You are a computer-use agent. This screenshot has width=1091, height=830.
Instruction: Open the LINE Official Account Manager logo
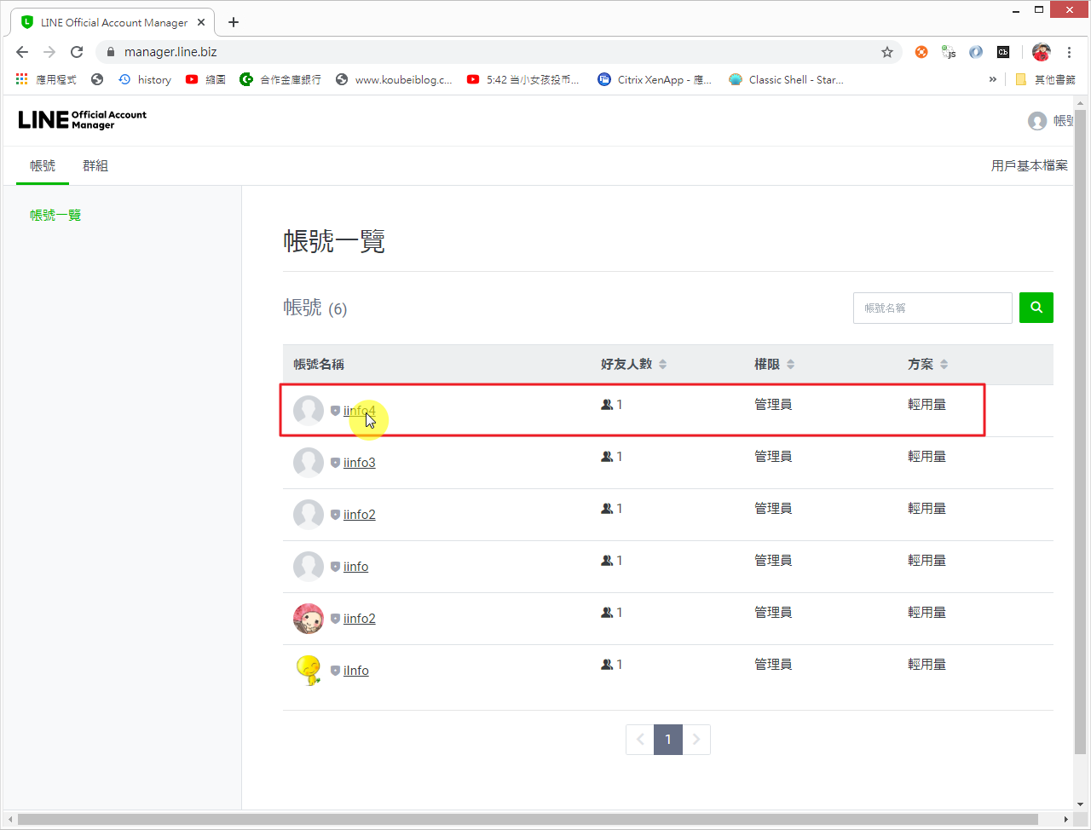pos(82,119)
